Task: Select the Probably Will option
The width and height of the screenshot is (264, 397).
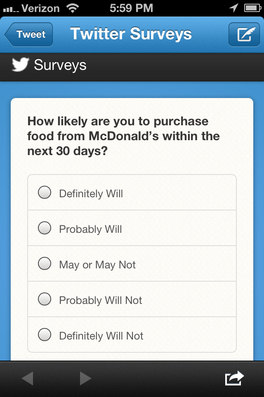Action: tap(44, 228)
